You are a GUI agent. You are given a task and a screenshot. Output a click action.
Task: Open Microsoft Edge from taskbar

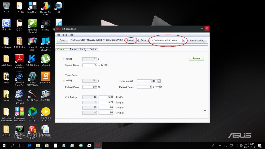(29, 145)
